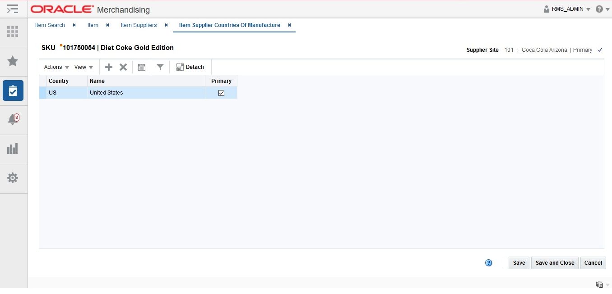612x294 pixels.
Task: Switch to the Item Suppliers tab
Action: click(139, 25)
